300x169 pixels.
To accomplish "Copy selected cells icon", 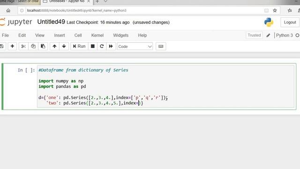I will click(x=33, y=46).
